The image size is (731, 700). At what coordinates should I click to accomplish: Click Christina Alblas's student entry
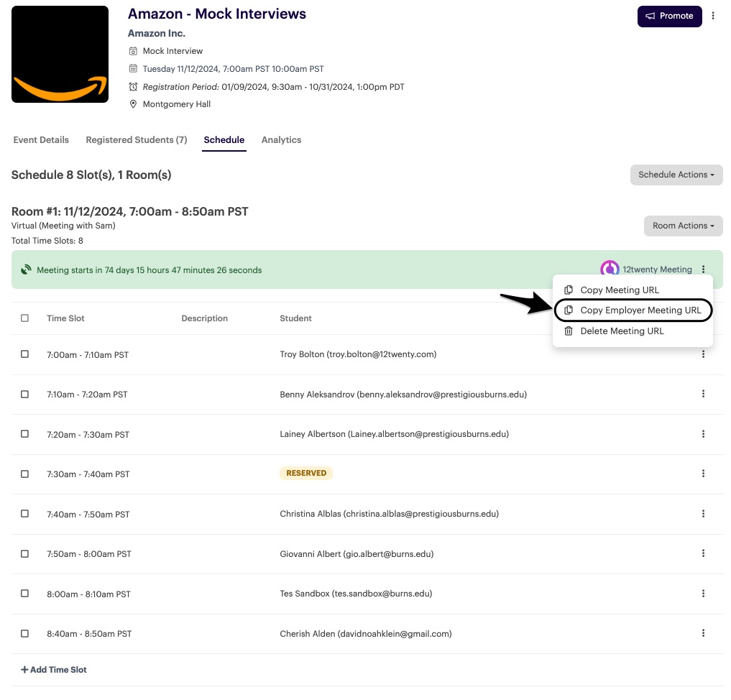pyautogui.click(x=390, y=514)
